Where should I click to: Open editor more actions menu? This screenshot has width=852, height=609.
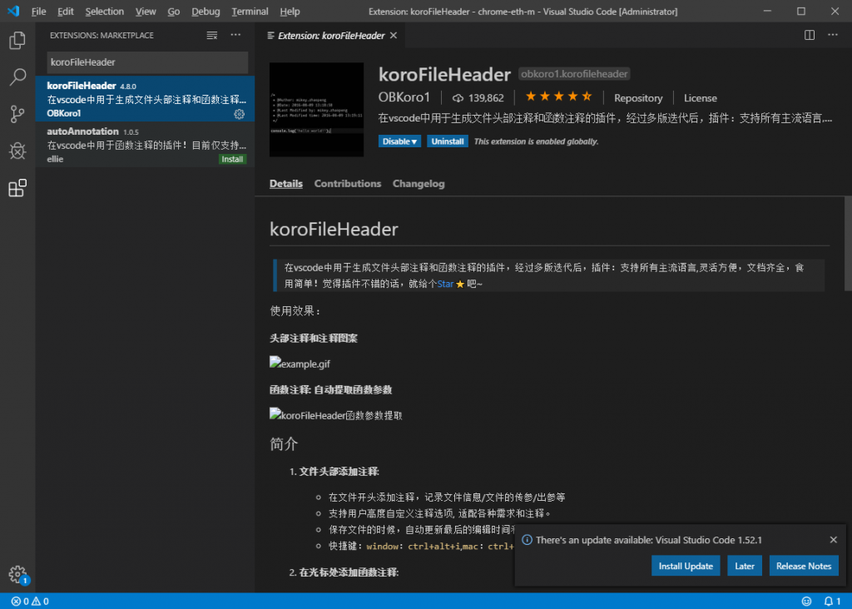pyautogui.click(x=832, y=35)
